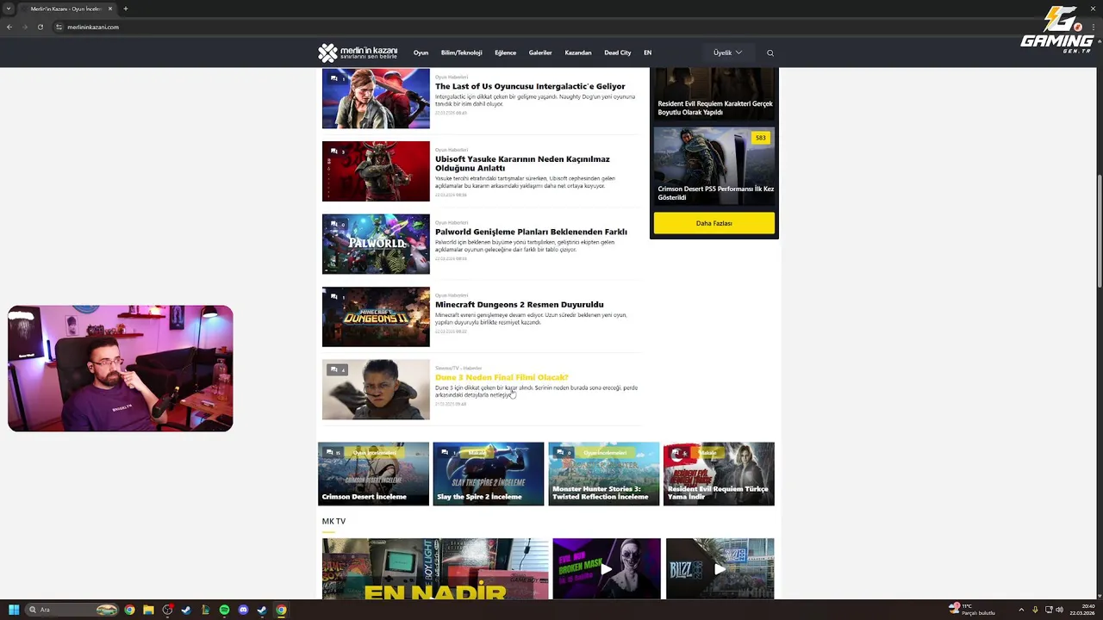Image resolution: width=1103 pixels, height=620 pixels.
Task: Click comment badge on Last of Us thumbnail
Action: pyautogui.click(x=338, y=78)
